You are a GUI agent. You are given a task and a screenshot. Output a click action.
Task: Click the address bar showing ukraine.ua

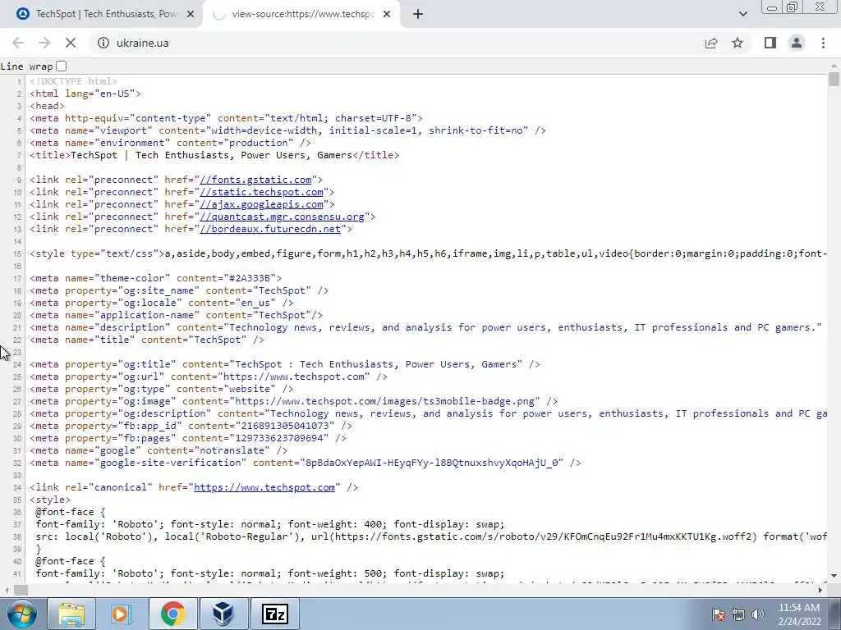pyautogui.click(x=397, y=43)
